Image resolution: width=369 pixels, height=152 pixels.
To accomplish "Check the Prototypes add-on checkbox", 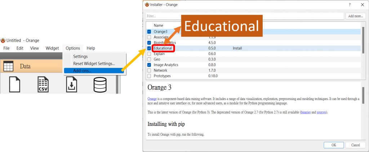I will coord(149,76).
